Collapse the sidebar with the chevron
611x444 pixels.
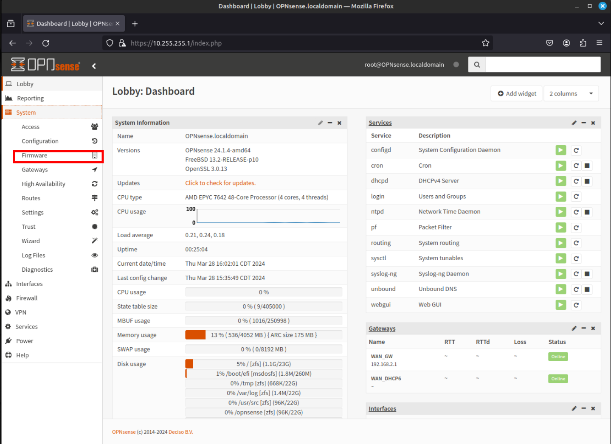[x=94, y=66]
